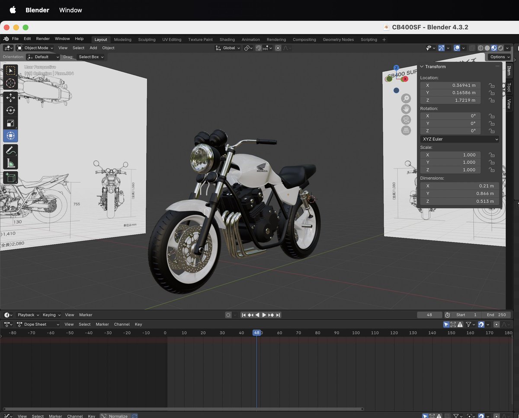
Task: Switch to the Modeling workspace tab
Action: click(123, 39)
